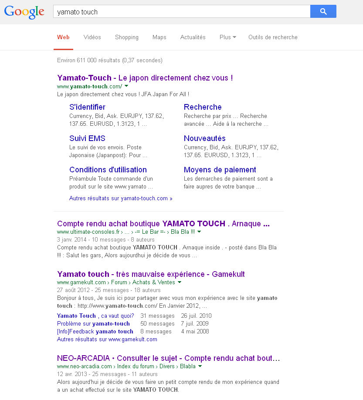Open the S'identifier sitelink

(87, 107)
